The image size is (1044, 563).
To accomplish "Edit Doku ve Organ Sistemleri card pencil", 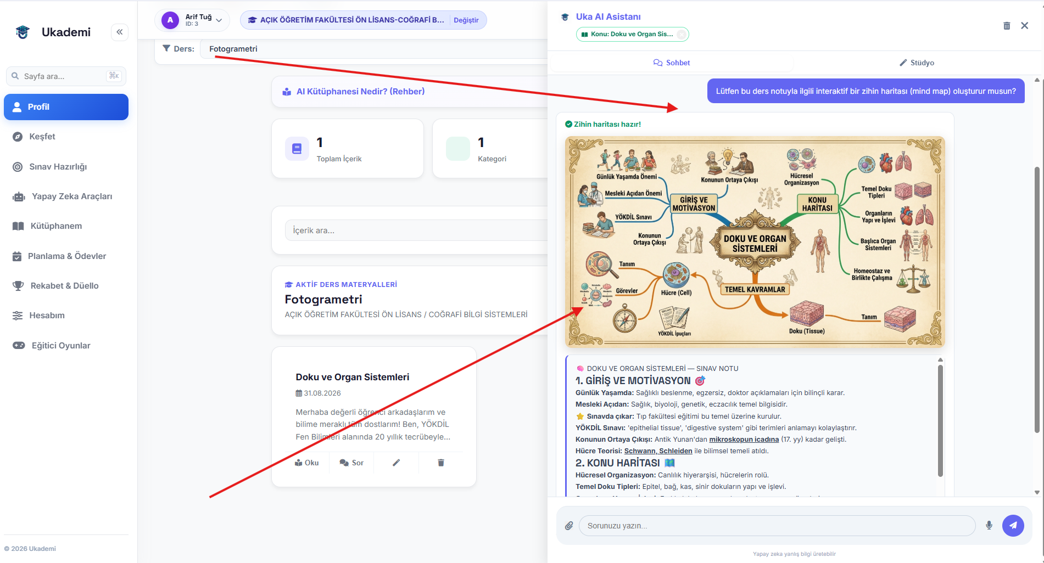I will click(x=396, y=463).
